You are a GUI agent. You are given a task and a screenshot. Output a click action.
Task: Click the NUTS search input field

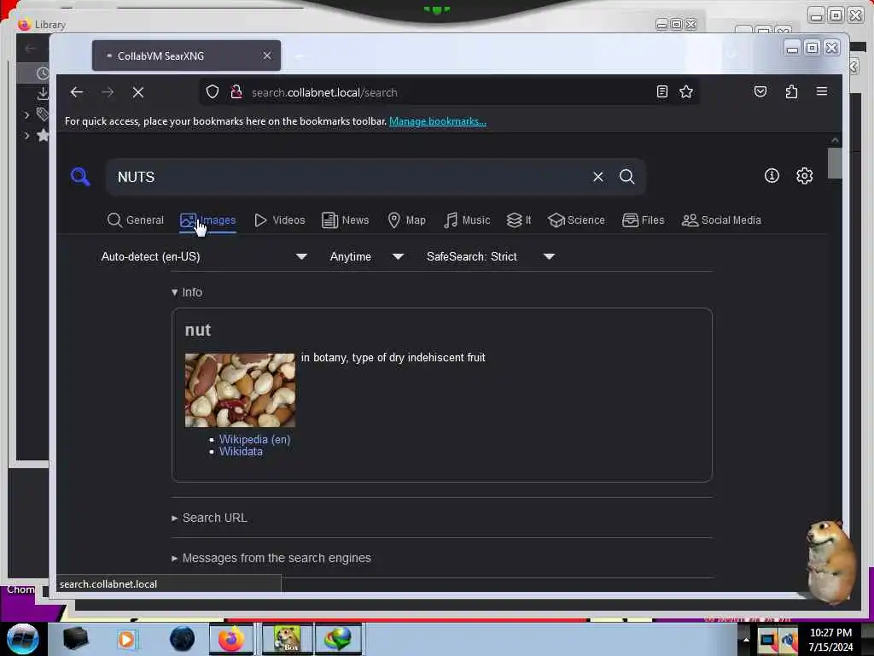351,177
